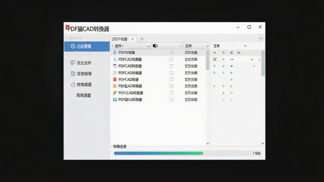Click the blue grid icon of a PDFCAD转换器 row

[115, 59]
